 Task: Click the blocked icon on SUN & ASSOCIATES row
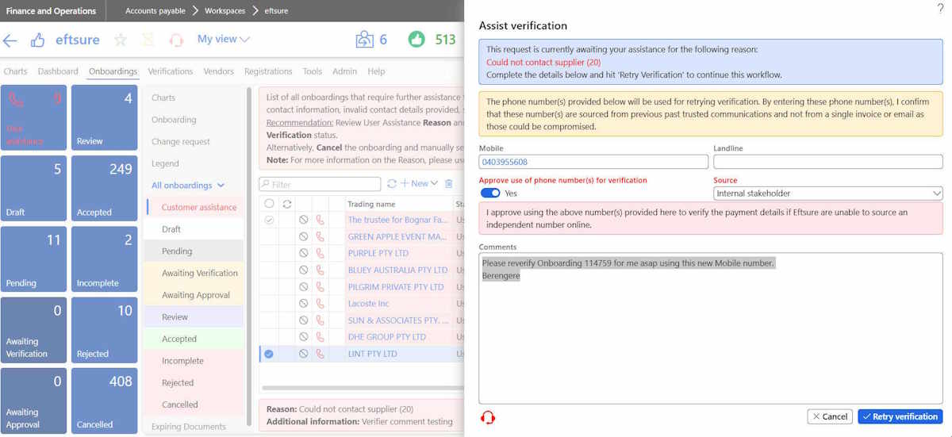point(303,320)
